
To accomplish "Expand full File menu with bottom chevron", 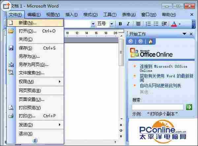I will point(35,140).
